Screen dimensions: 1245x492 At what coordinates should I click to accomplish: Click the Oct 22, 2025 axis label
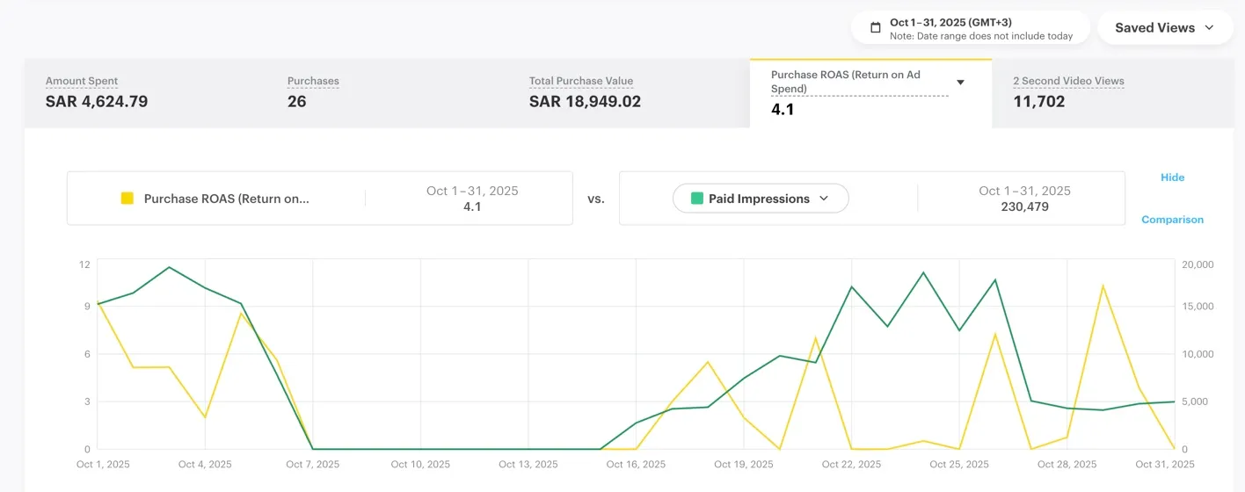pos(851,465)
